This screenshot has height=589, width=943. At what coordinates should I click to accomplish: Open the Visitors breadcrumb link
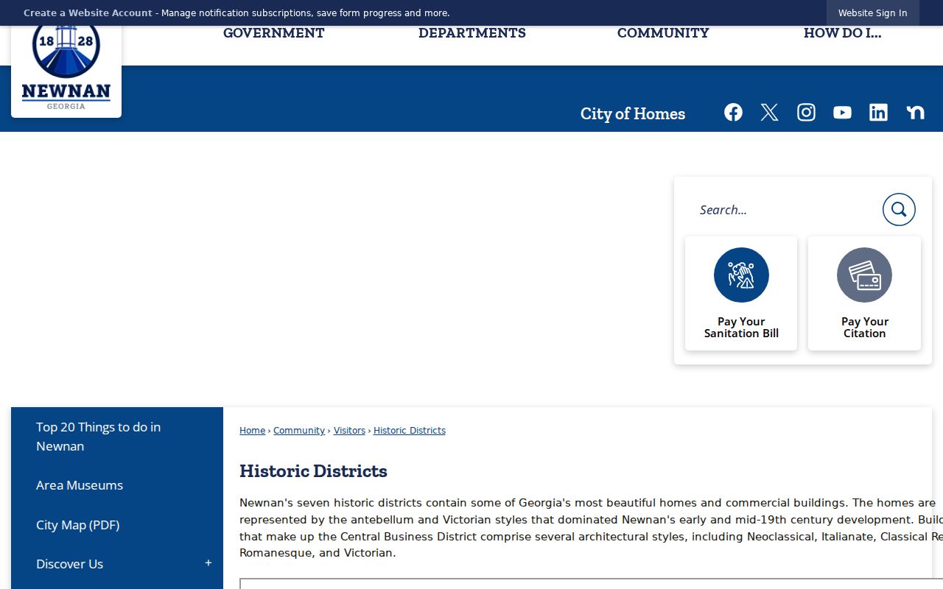(x=349, y=431)
